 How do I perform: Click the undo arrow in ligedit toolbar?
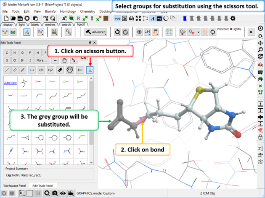[117, 32]
